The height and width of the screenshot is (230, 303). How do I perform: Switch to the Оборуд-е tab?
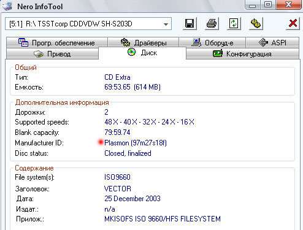pyautogui.click(x=212, y=42)
